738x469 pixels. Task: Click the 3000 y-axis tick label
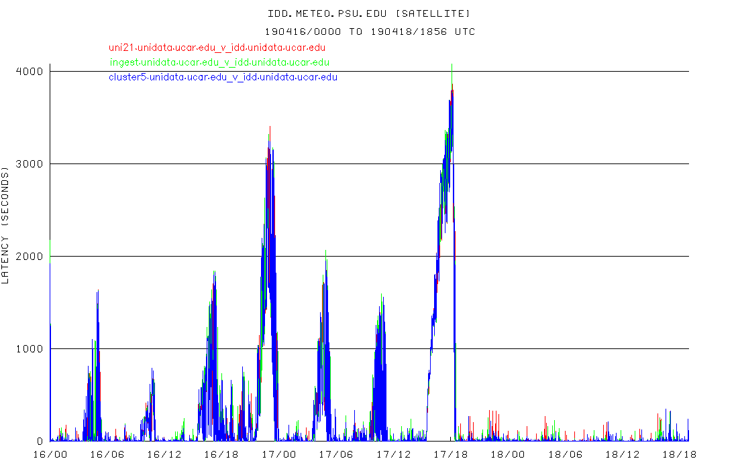point(30,163)
